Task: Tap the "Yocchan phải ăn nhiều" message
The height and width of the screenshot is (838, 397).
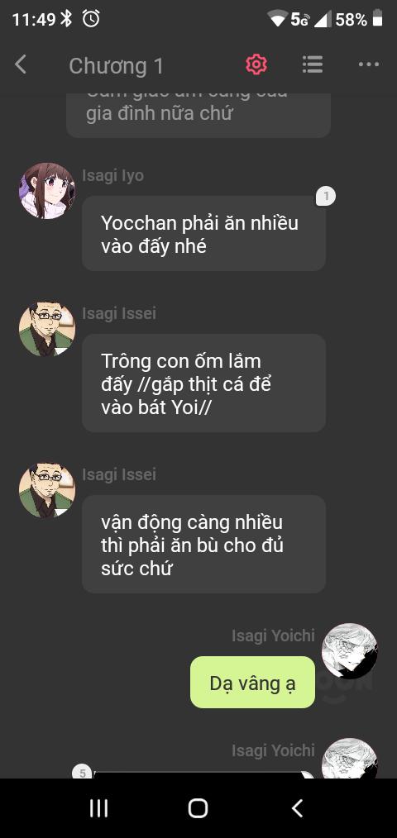Action: pos(203,234)
